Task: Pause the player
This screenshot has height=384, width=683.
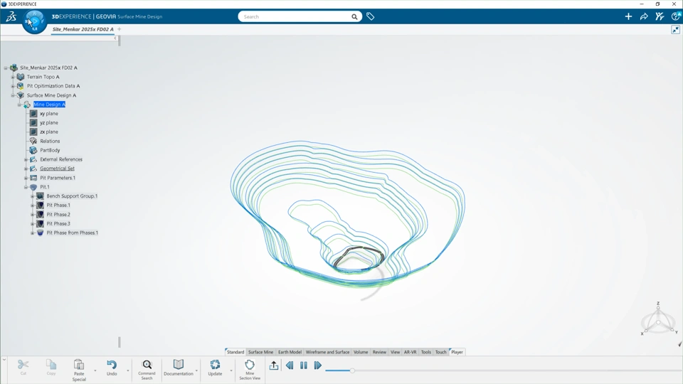Action: coord(304,366)
